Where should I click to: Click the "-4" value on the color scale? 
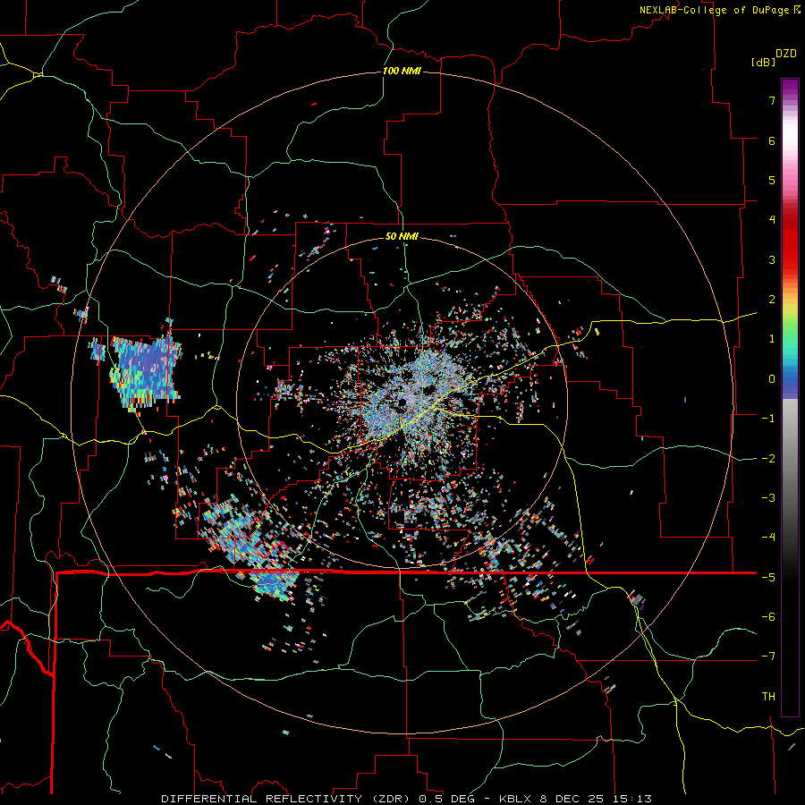coord(768,538)
